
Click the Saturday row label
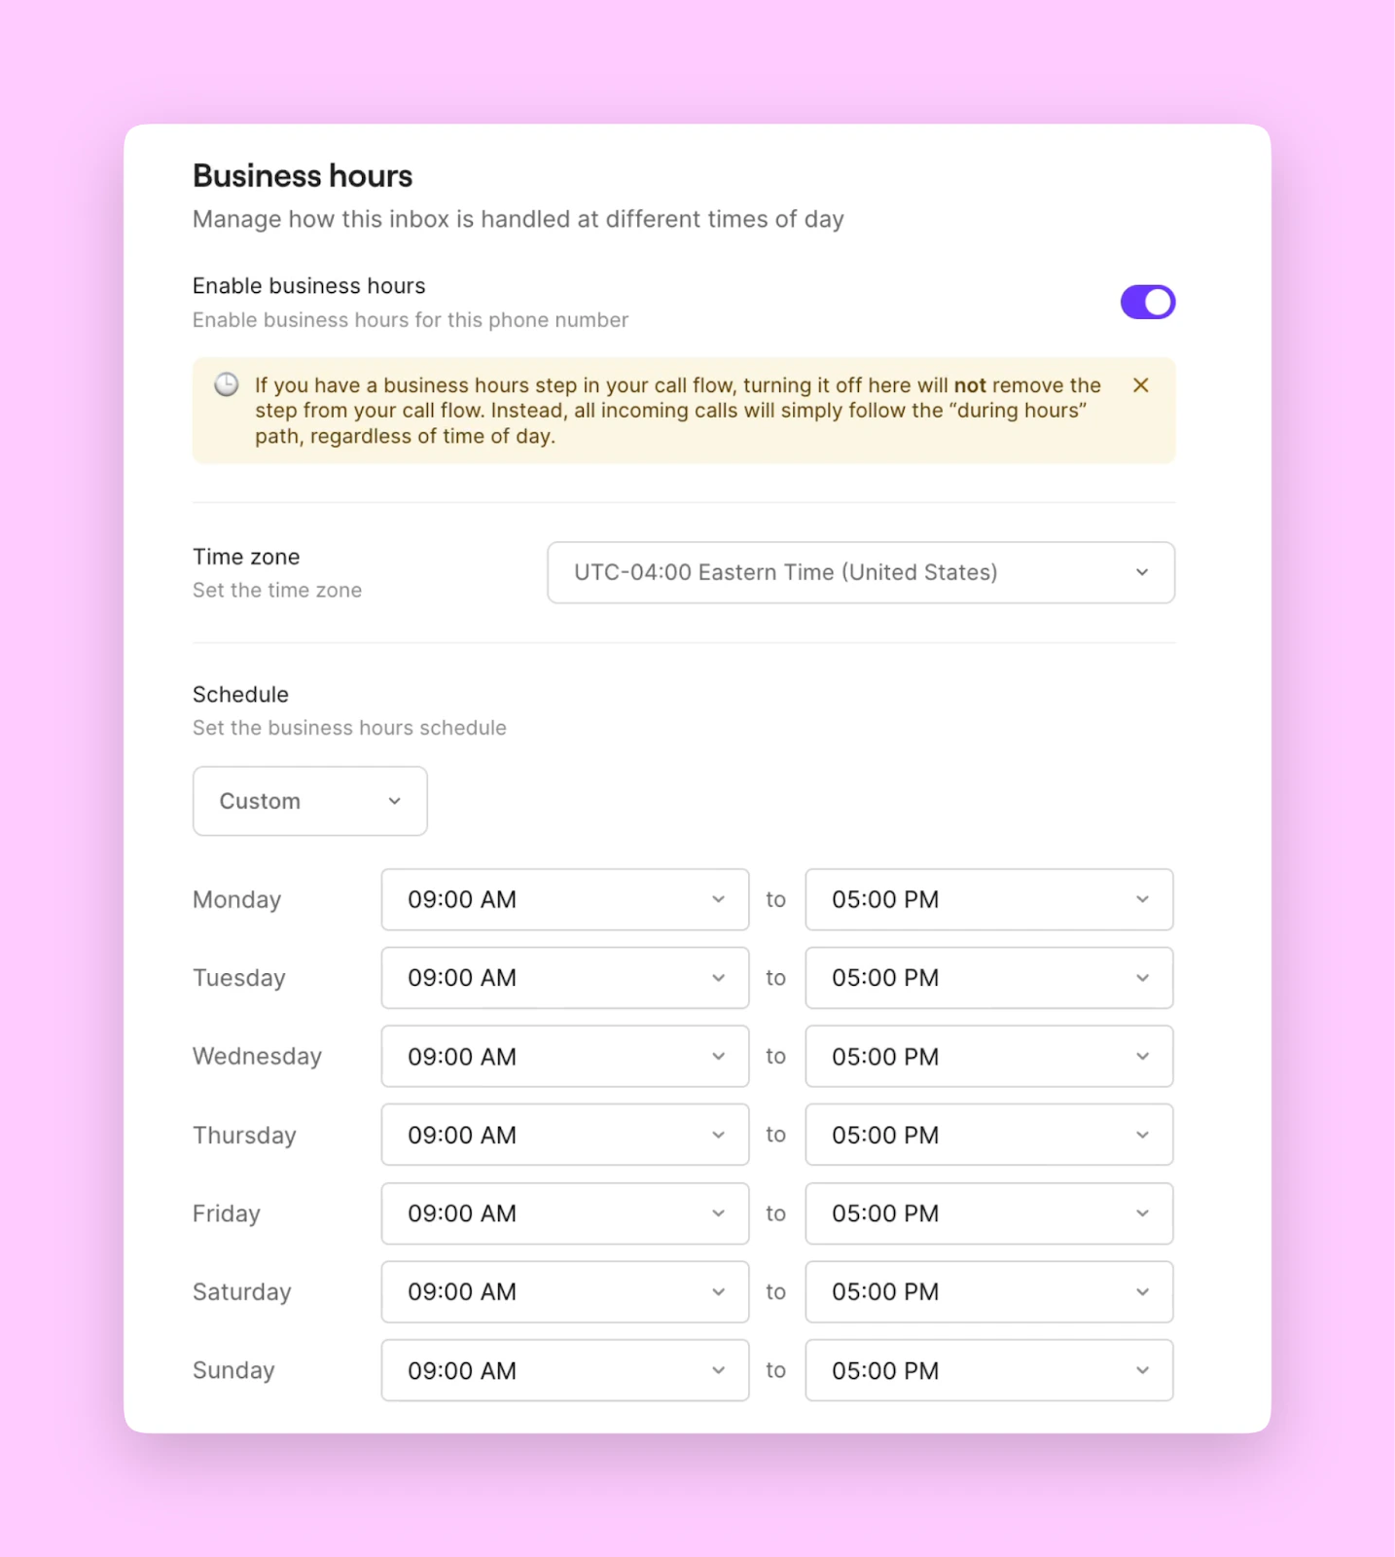click(x=242, y=1292)
